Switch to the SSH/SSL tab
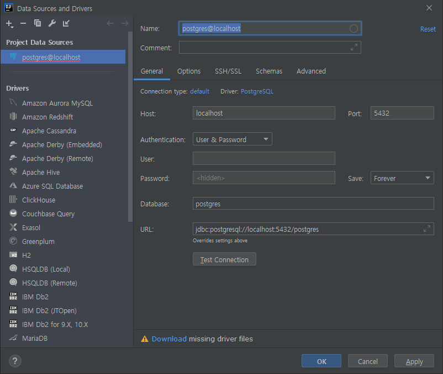The image size is (443, 374). pos(228,71)
